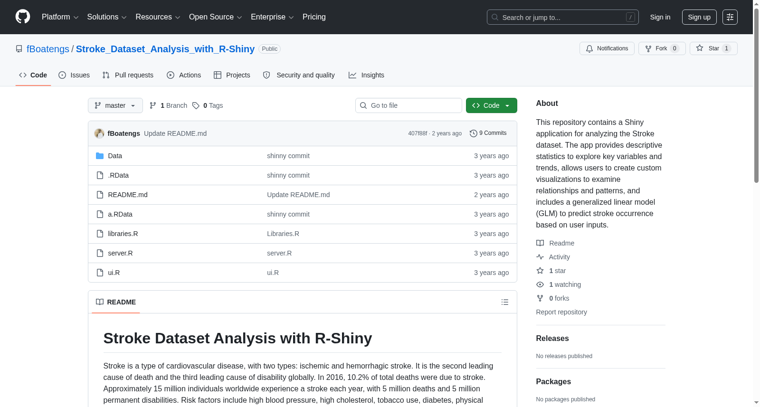Click the repository icon beside fBoatengs

pos(19,49)
